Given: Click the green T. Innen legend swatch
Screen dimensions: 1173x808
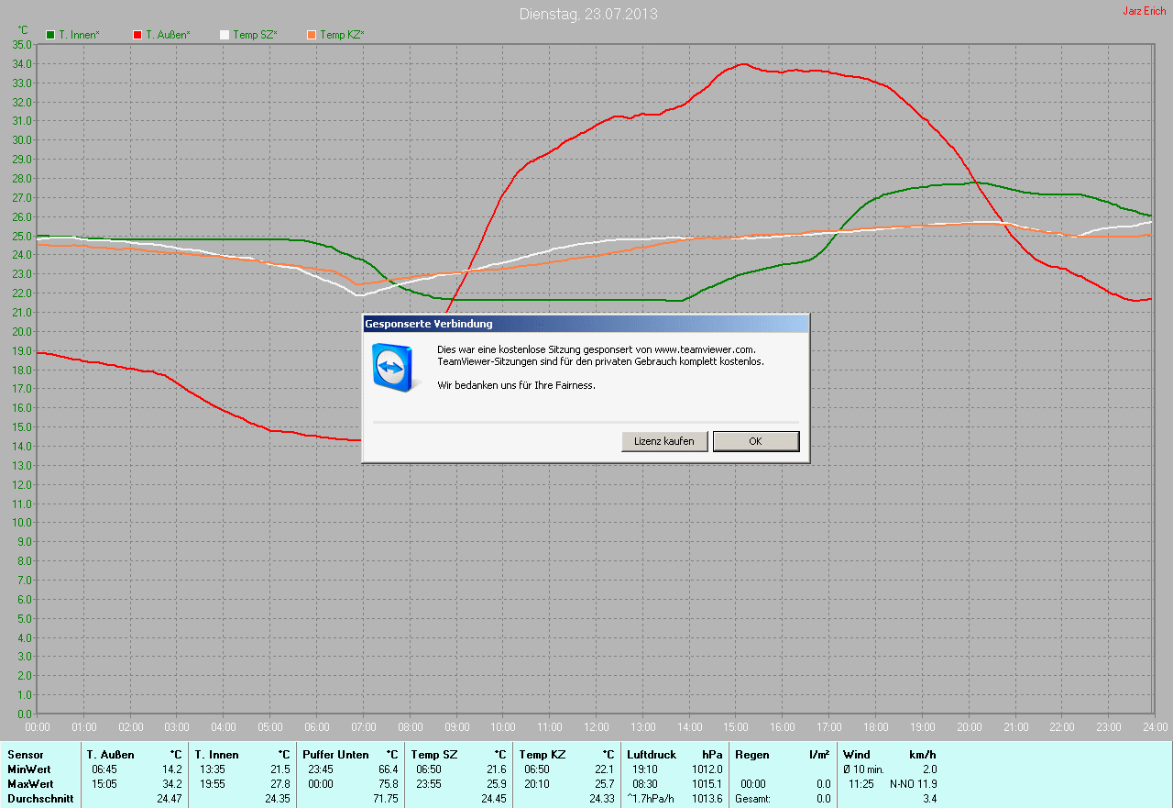Looking at the screenshot, I should click(x=50, y=35).
